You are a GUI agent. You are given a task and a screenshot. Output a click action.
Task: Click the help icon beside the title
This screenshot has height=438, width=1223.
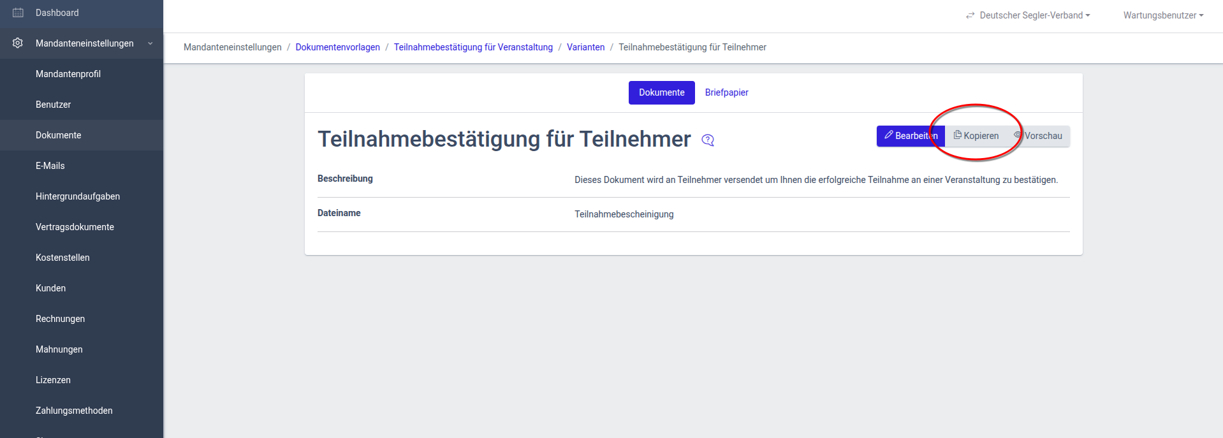pyautogui.click(x=708, y=140)
